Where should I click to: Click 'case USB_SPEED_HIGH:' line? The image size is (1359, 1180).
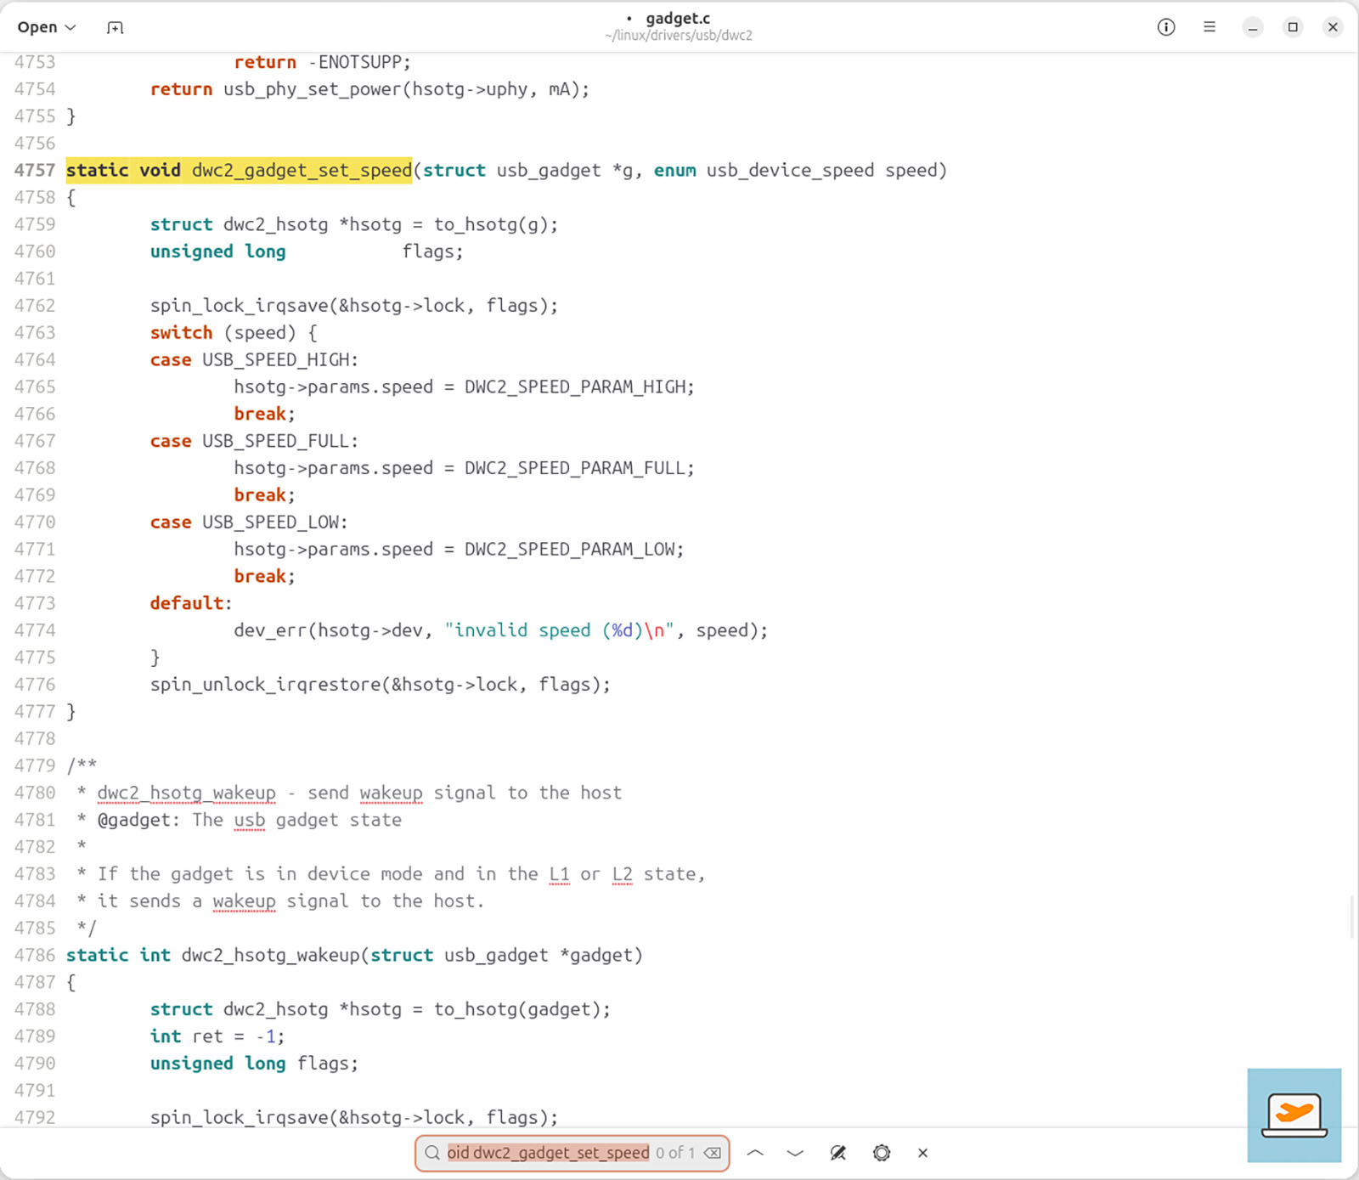(254, 359)
